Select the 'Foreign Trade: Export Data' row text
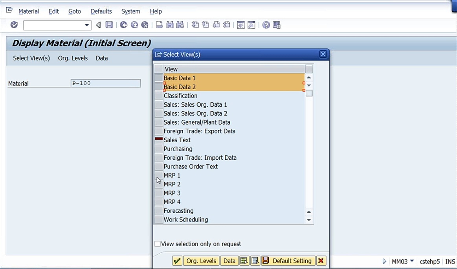 [199, 131]
